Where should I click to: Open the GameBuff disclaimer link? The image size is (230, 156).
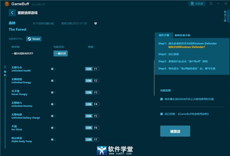tap(193, 114)
